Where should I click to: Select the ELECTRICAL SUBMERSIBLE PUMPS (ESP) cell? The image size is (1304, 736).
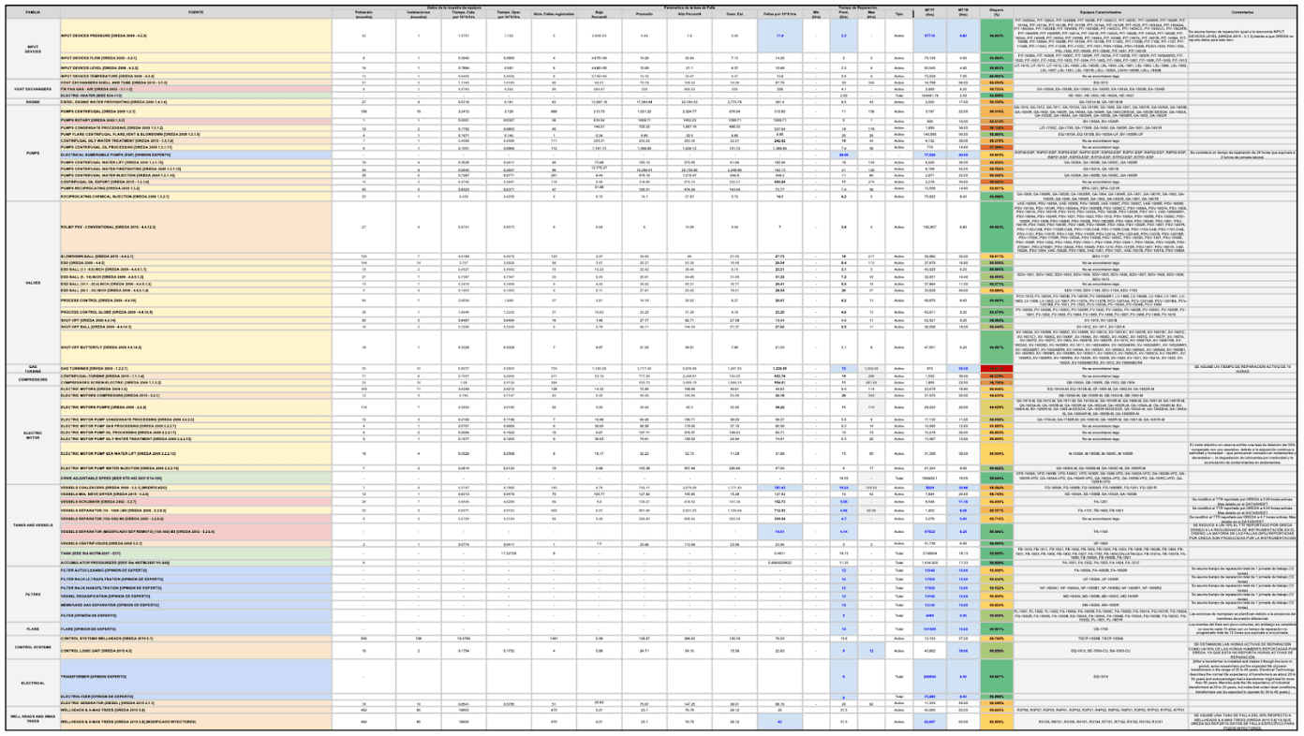[196, 155]
